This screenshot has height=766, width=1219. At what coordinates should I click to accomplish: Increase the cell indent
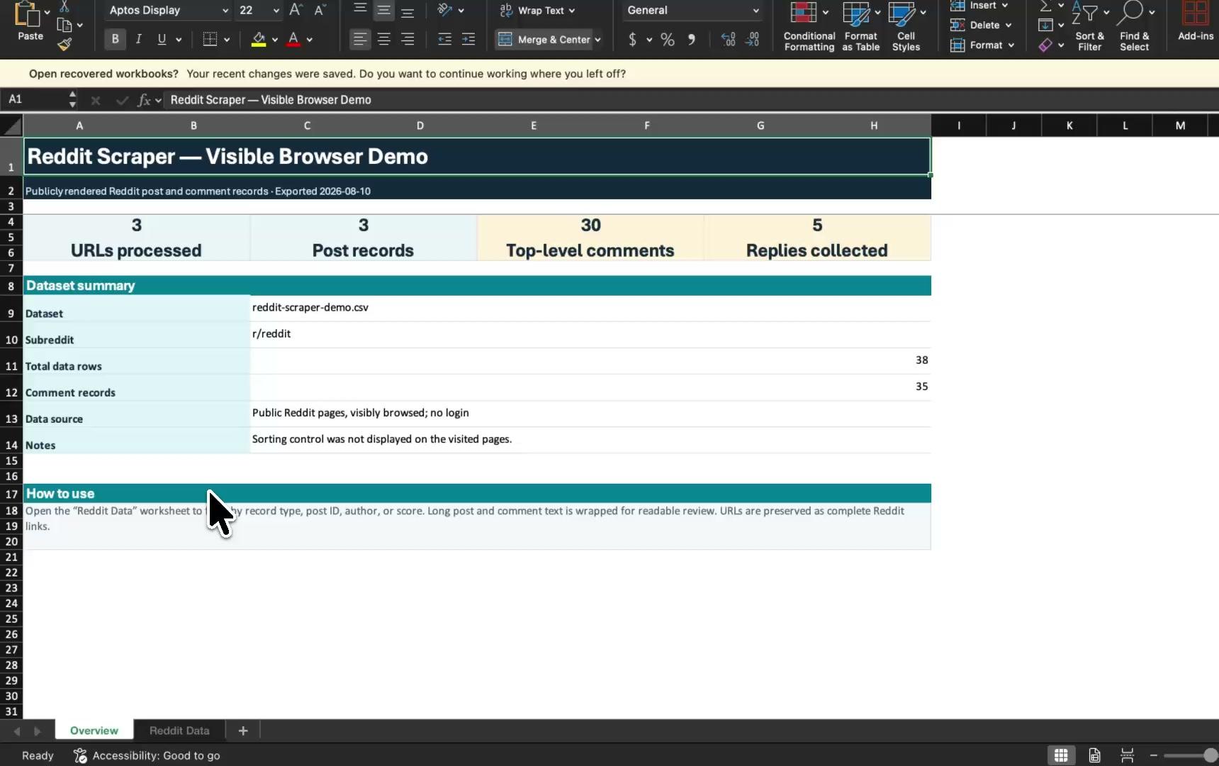[468, 39]
